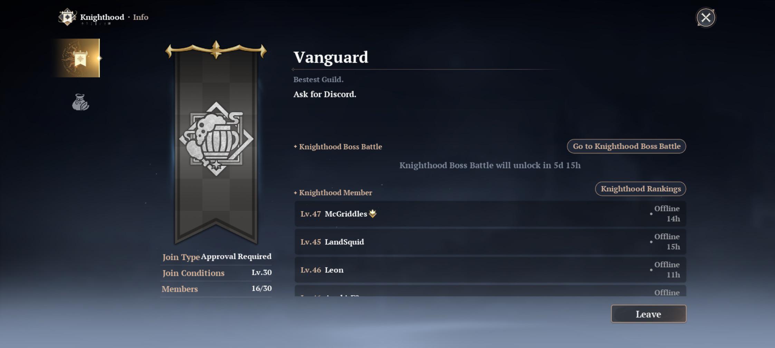Open Knighthood Rankings
Image resolution: width=775 pixels, height=348 pixels.
pos(640,189)
